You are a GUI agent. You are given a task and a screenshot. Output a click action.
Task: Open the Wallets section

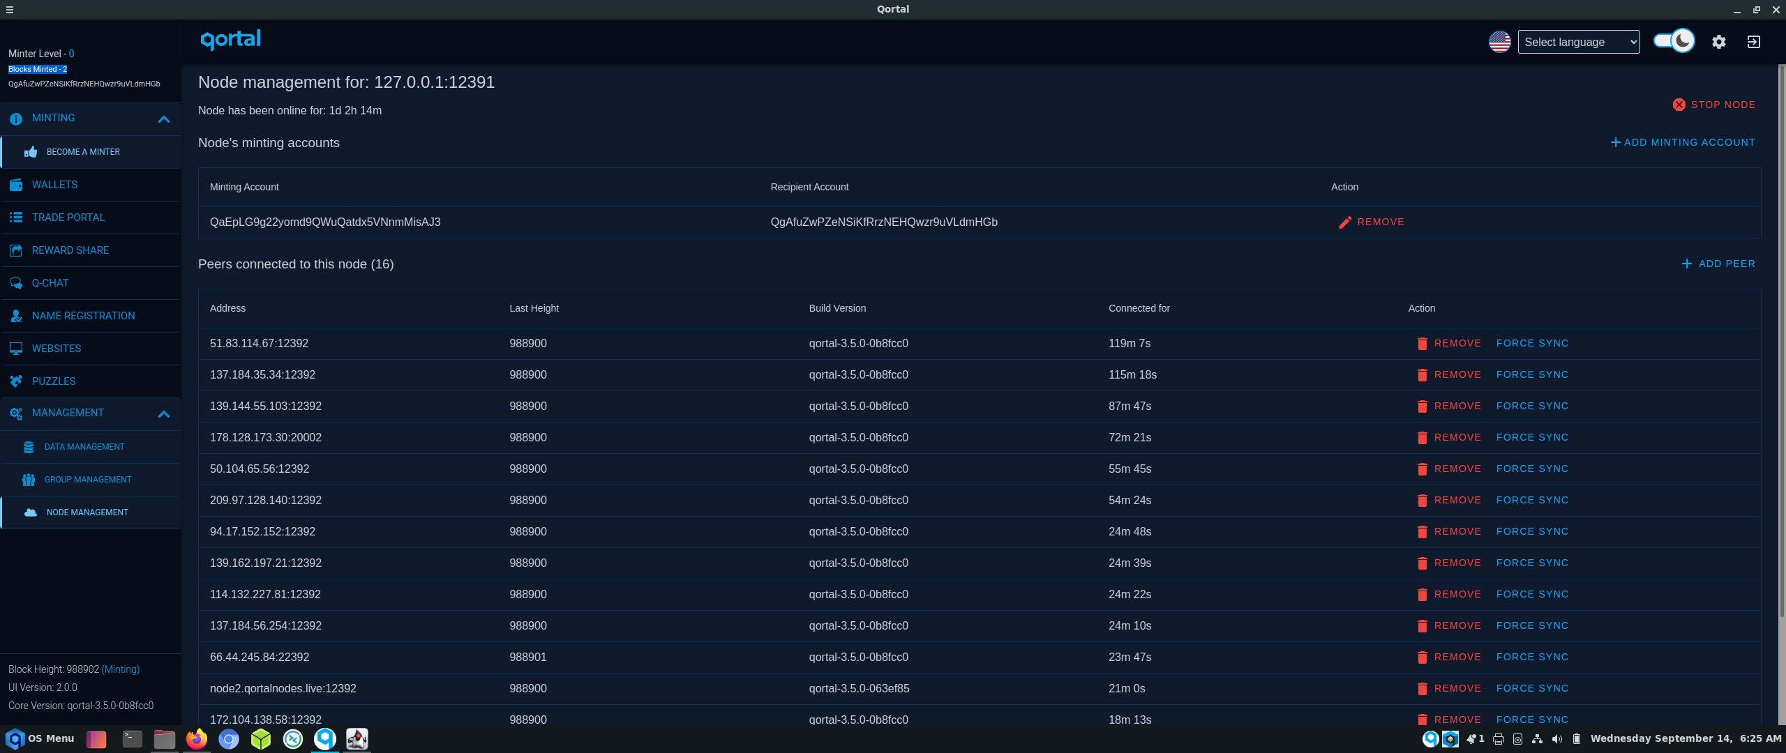tap(91, 185)
